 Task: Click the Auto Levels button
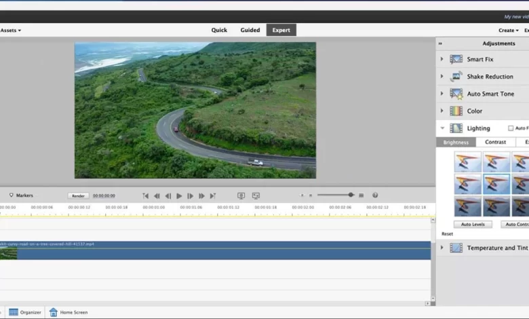(x=473, y=224)
